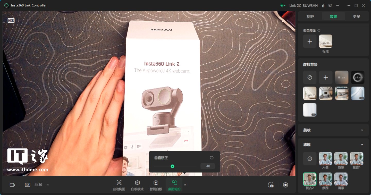
Task: Click the Insta360 Link Controller logo
Action: click(6, 5)
